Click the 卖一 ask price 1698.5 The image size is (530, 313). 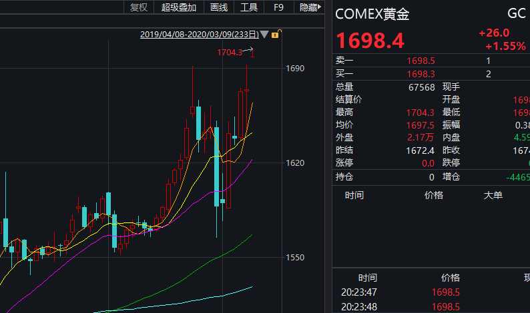421,61
